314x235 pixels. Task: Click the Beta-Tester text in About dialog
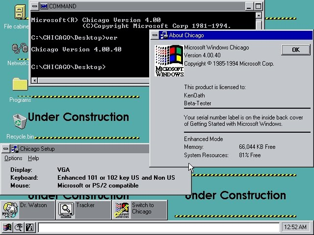coord(197,103)
